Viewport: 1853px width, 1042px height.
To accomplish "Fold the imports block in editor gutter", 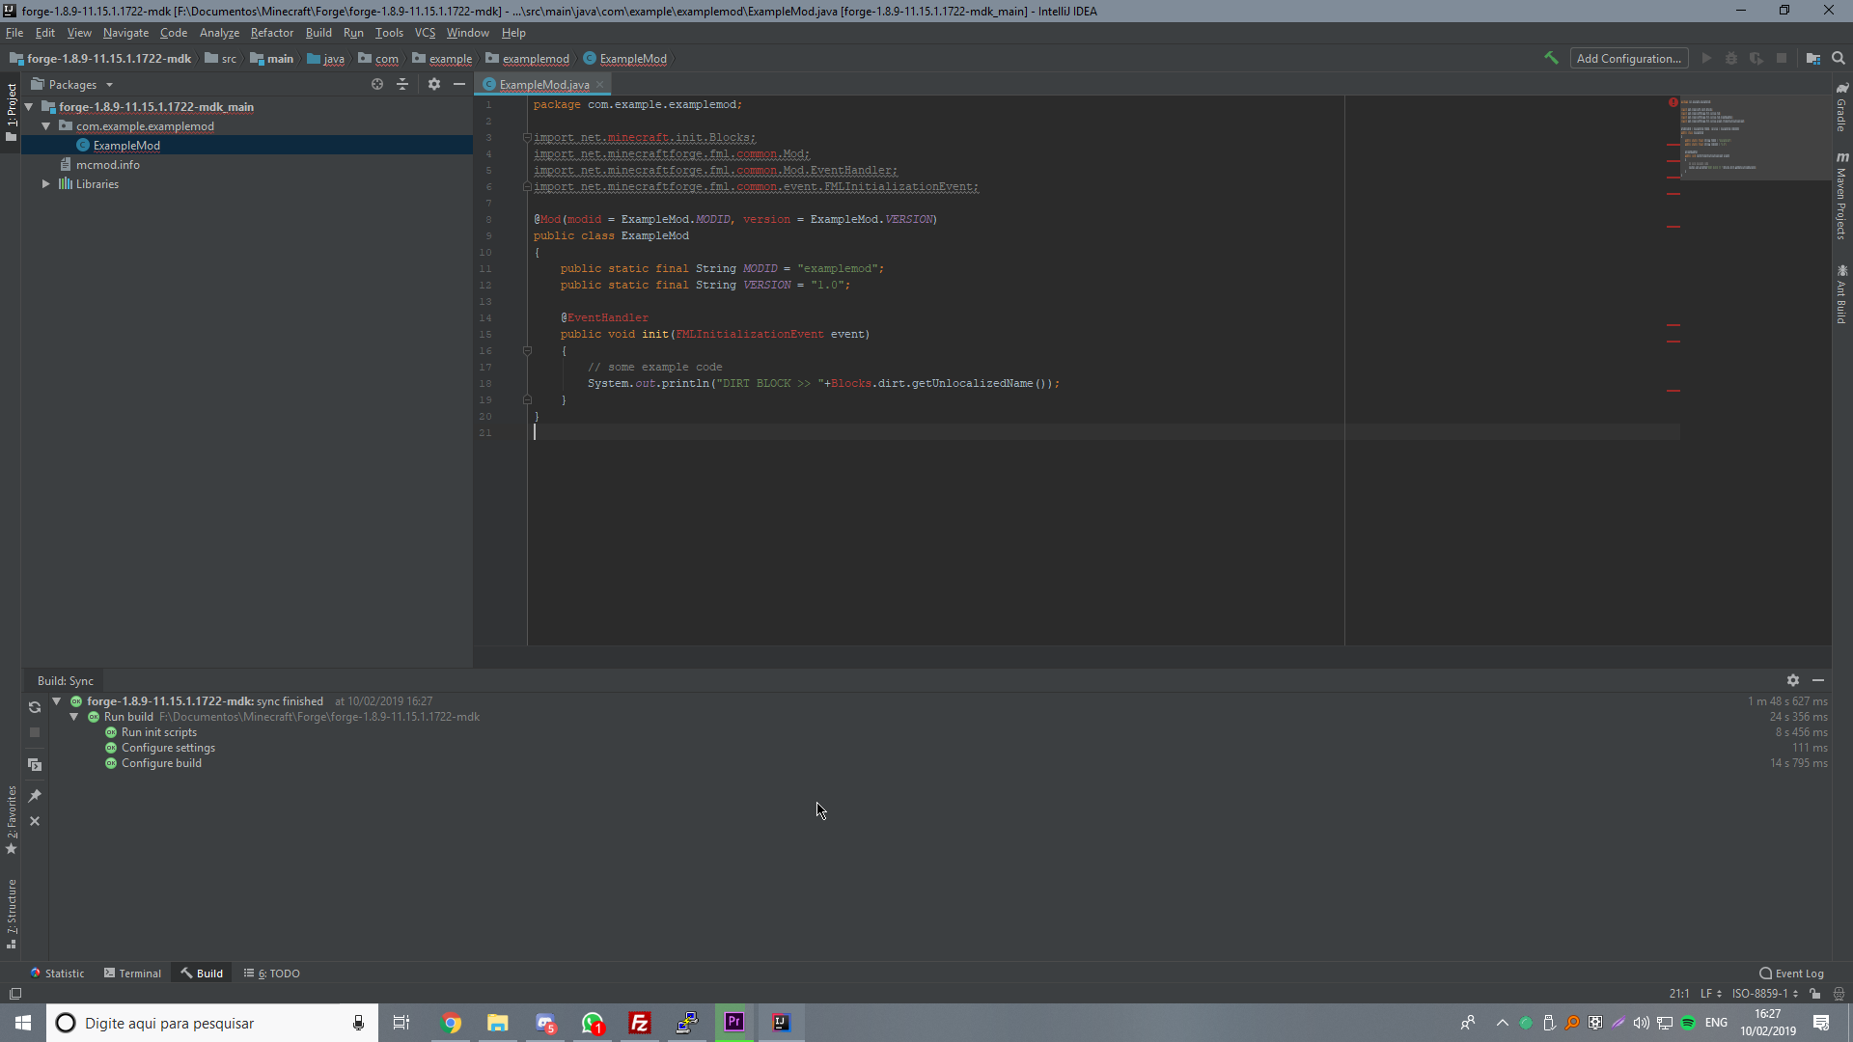I will point(527,137).
